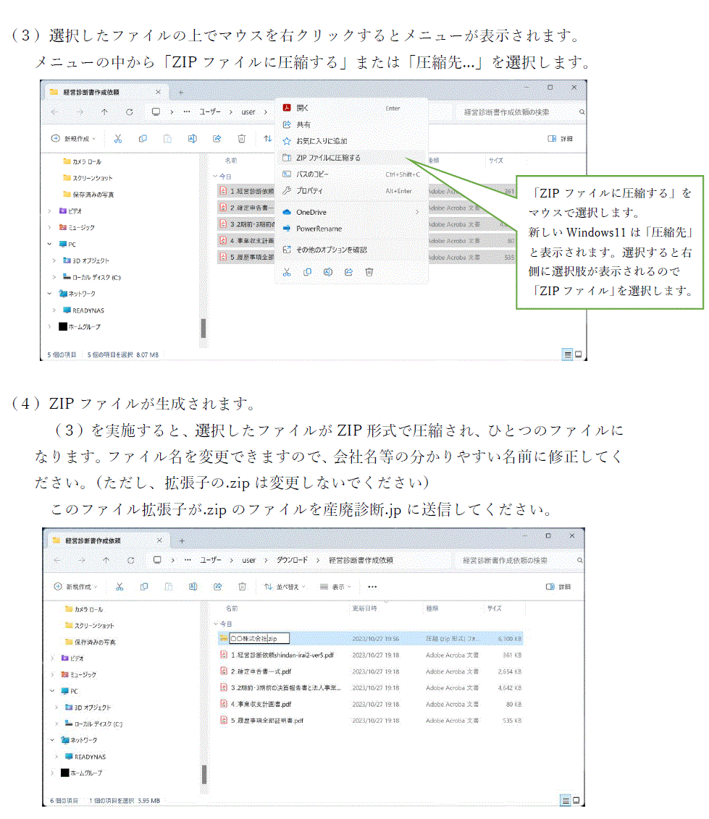
Task: Expand 'ローカル ディスク (C:)' in lower window tree
Action: point(55,723)
